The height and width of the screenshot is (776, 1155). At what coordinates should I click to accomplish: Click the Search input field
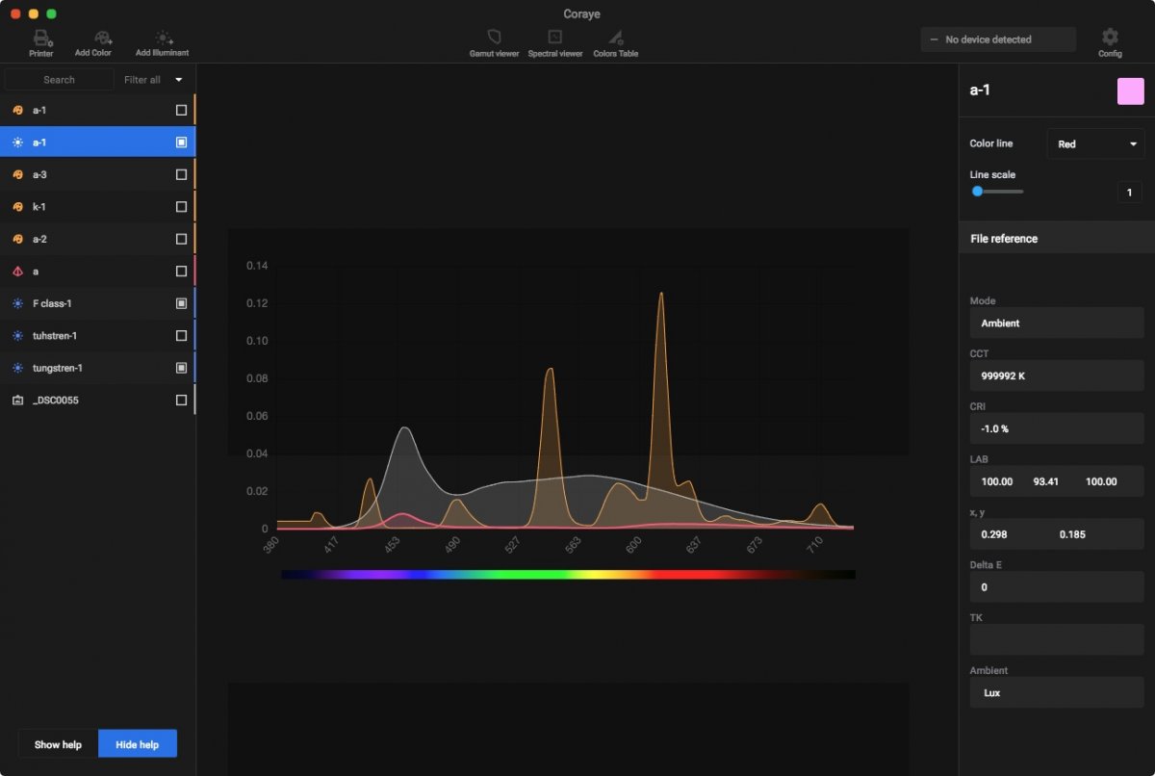pyautogui.click(x=60, y=80)
